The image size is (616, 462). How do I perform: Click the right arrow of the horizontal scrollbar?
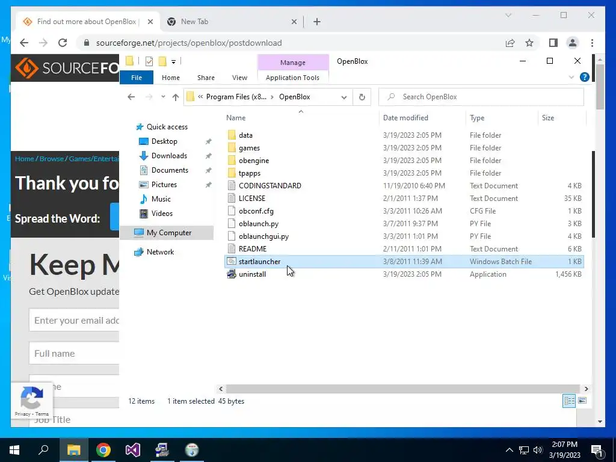pyautogui.click(x=586, y=389)
